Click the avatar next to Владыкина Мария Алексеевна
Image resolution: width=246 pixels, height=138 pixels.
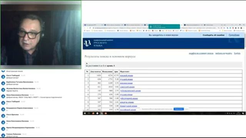(3, 109)
